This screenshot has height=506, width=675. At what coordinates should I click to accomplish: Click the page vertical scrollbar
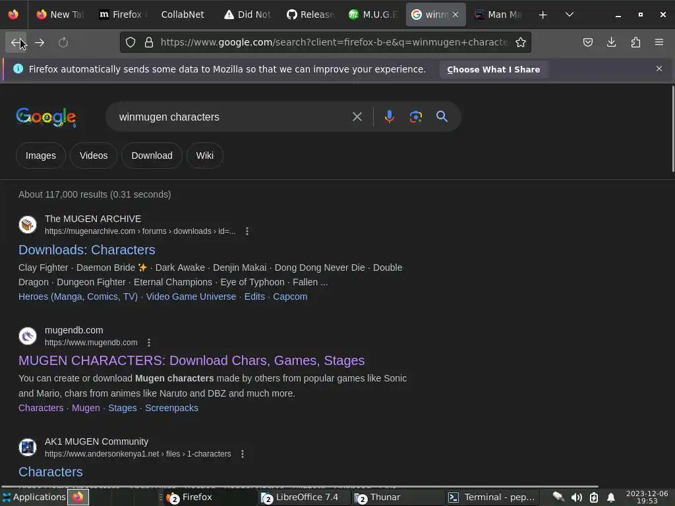pyautogui.click(x=673, y=129)
